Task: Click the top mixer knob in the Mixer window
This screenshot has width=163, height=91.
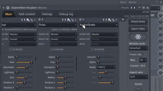Action: point(160,15)
